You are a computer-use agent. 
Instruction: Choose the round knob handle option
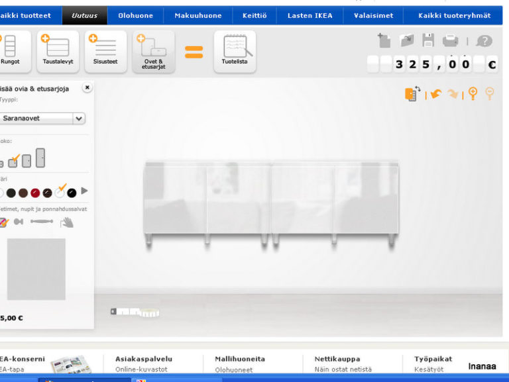19,222
